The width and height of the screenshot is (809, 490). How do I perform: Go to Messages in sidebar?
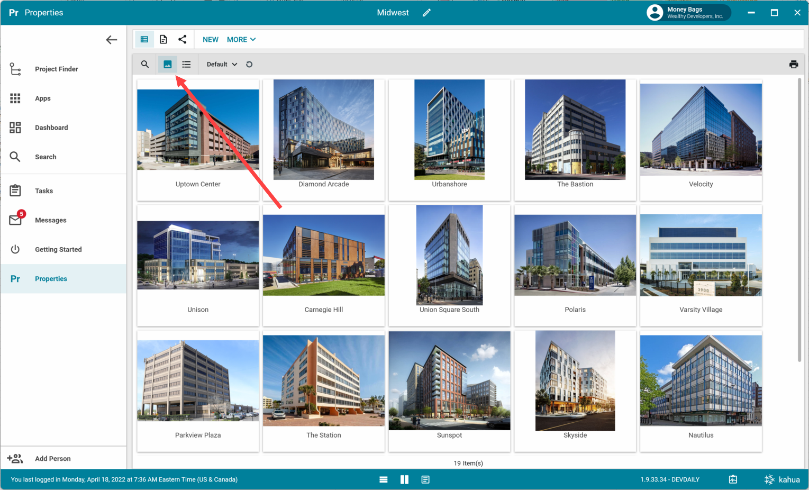click(50, 220)
